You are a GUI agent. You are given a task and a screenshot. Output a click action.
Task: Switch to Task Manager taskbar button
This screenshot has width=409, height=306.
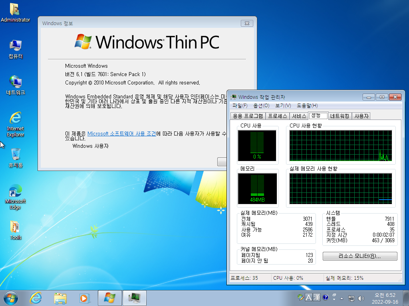click(134, 298)
